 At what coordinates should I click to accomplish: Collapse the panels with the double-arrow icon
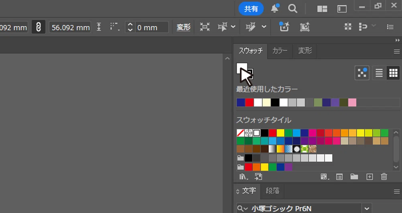[x=397, y=40]
